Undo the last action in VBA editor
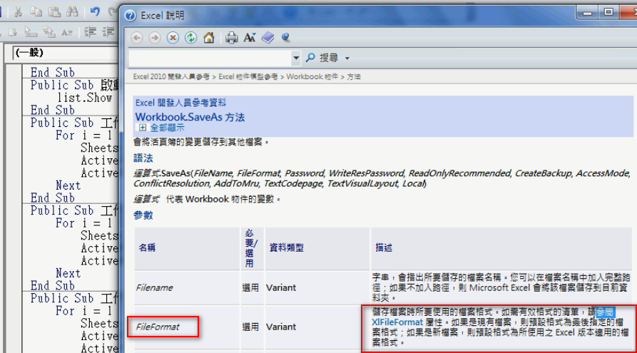 95,12
